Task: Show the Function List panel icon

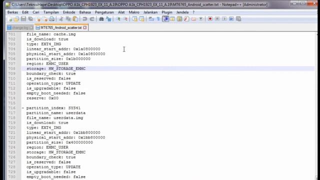Action: pos(186,19)
